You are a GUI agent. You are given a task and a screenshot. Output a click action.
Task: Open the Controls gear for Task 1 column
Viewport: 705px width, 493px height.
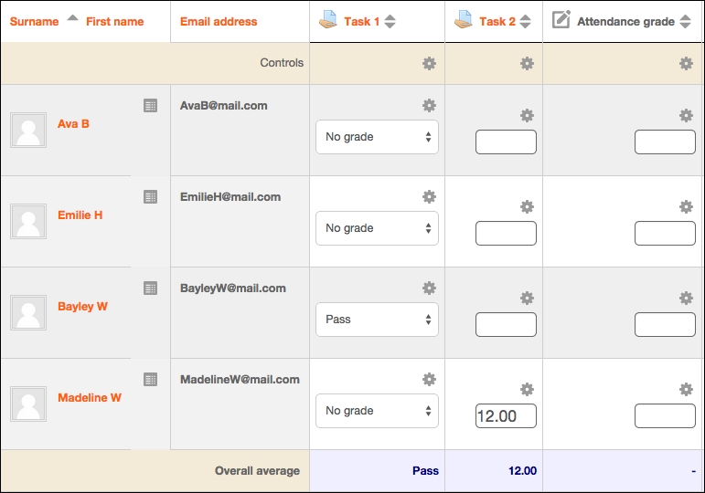[x=429, y=63]
